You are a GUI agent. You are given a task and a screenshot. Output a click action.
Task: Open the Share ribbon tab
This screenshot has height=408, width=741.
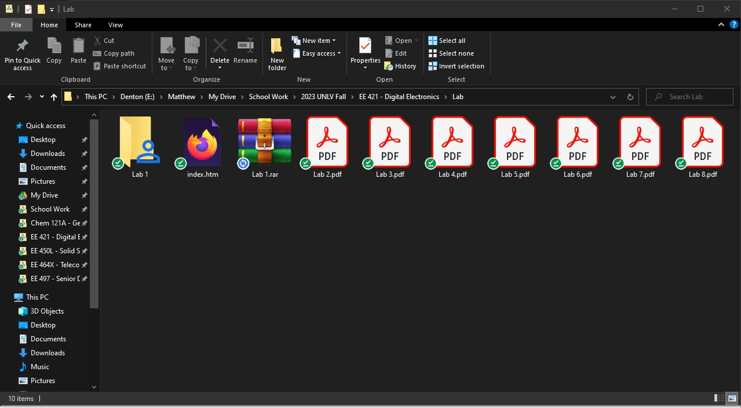pos(83,25)
